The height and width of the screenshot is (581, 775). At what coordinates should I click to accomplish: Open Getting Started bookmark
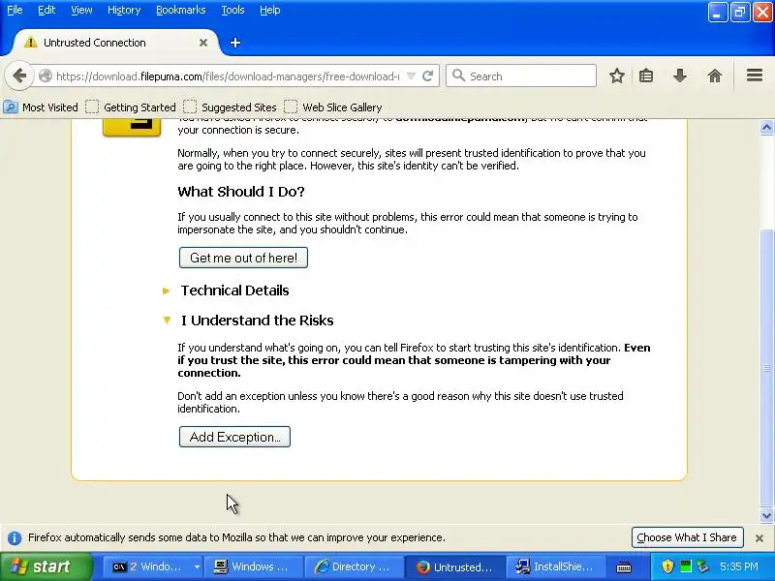coord(131,107)
